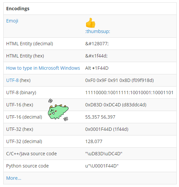The width and height of the screenshot is (179, 187).
Task: Select the value &#128077;
Action: point(97,44)
